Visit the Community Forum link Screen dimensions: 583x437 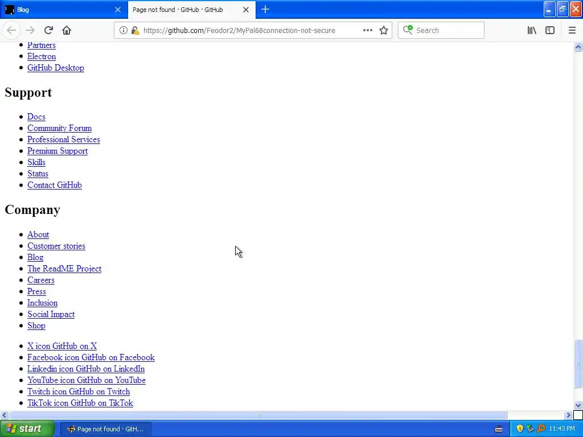(x=59, y=128)
